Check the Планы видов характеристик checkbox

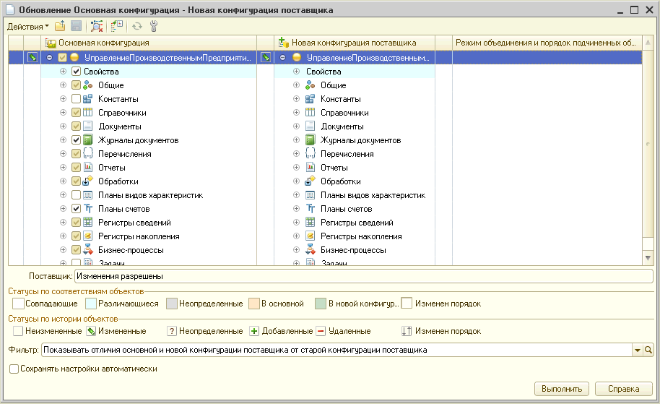76,195
